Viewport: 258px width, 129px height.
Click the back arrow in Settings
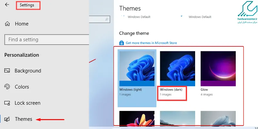click(7, 5)
